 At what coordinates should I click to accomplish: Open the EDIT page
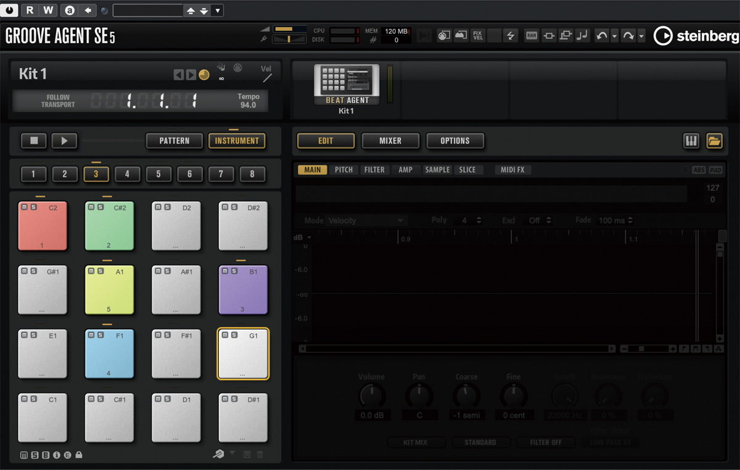pos(326,141)
